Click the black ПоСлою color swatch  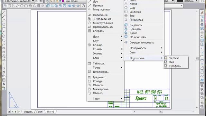pos(180,1)
